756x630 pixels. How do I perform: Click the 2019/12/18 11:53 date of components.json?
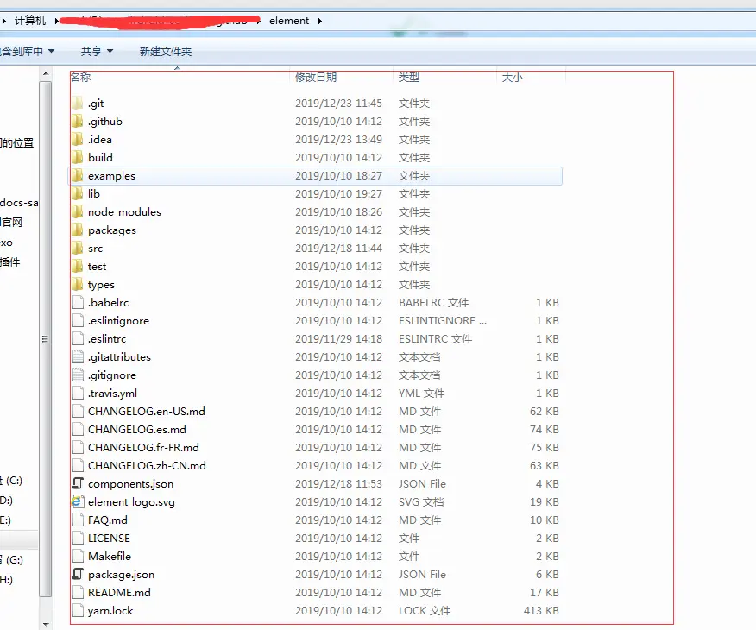338,484
